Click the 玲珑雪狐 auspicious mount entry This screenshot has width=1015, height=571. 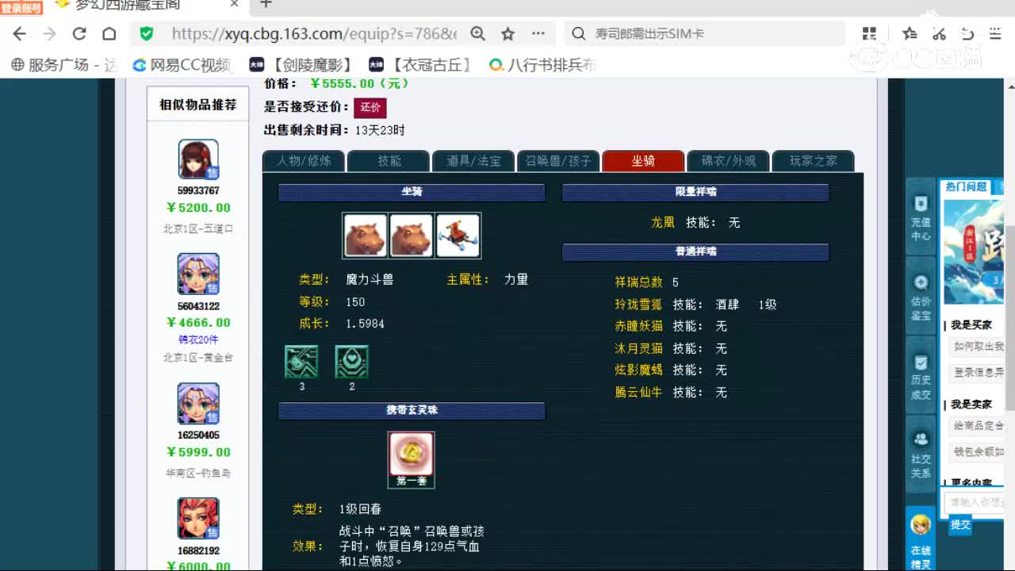[x=639, y=305]
